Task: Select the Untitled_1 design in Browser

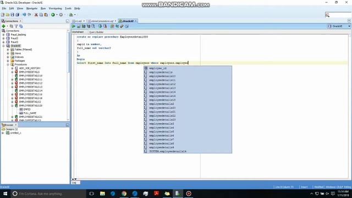Action: 15,133
